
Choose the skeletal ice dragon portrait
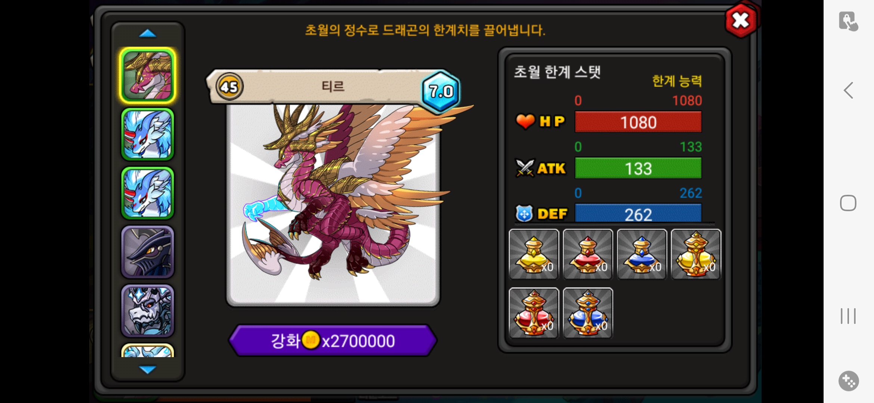click(148, 310)
